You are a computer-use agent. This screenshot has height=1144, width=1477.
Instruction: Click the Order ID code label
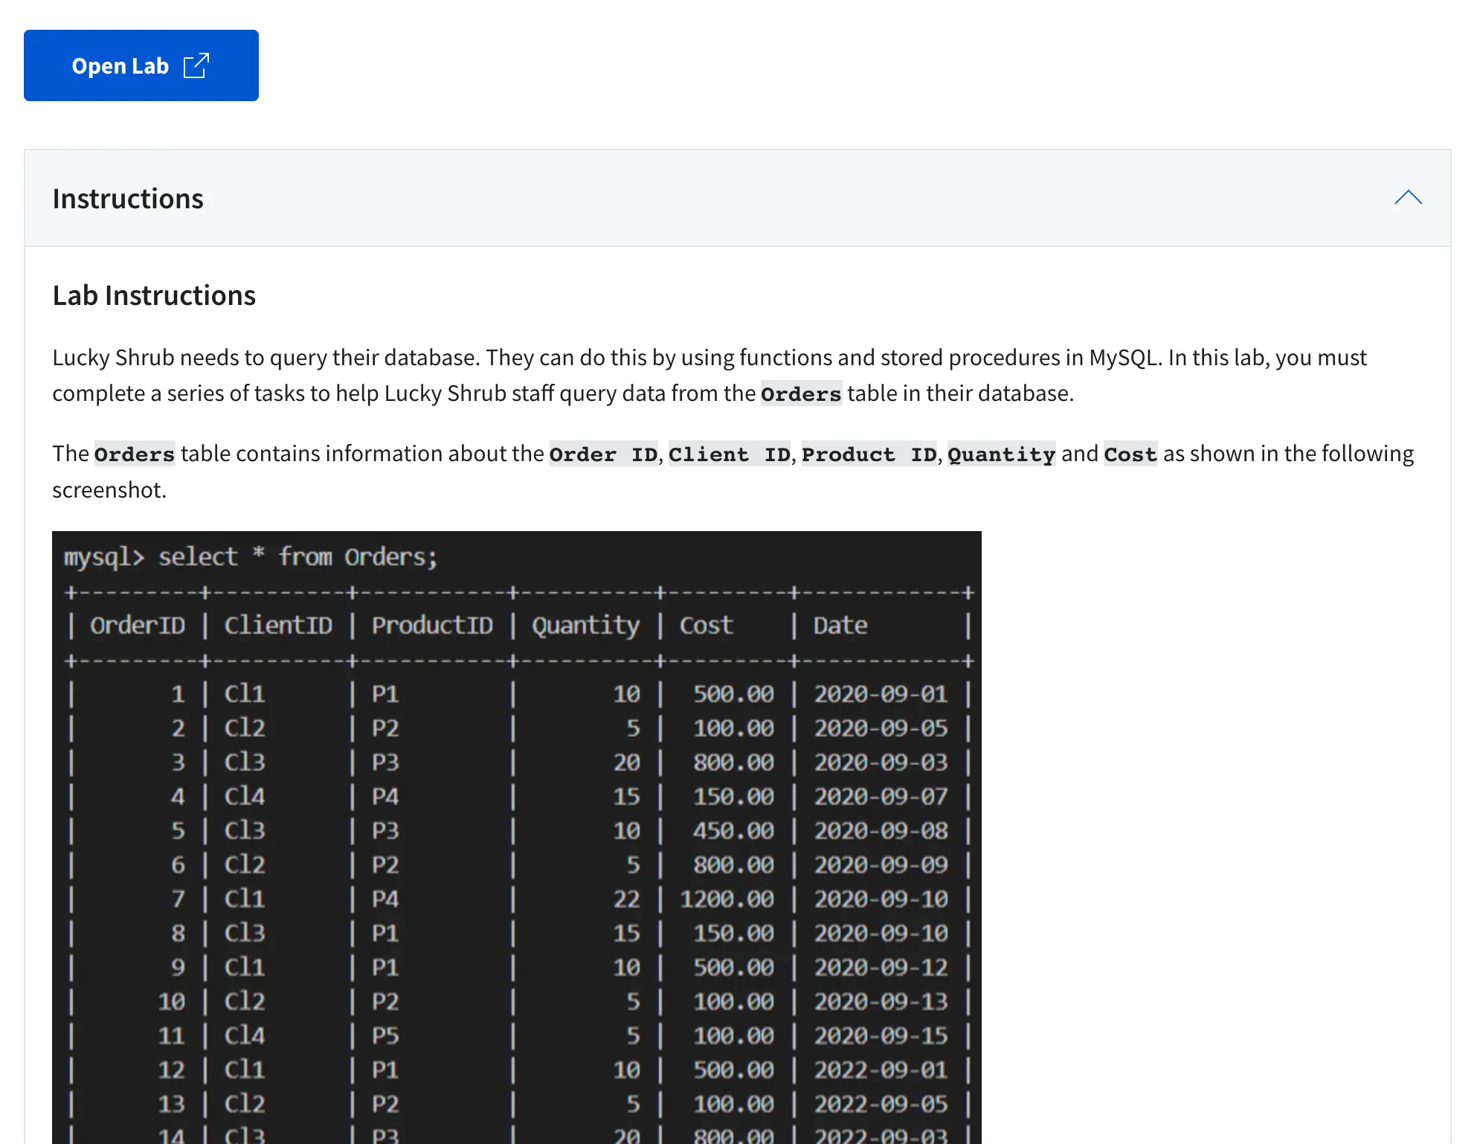[x=603, y=454]
